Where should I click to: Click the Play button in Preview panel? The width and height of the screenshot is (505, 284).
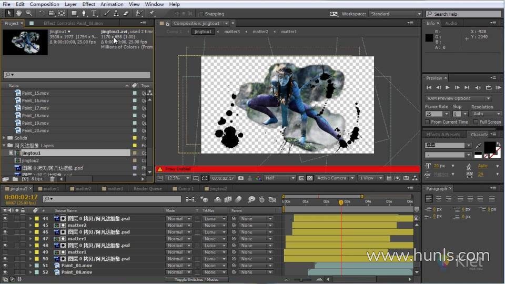pyautogui.click(x=448, y=87)
